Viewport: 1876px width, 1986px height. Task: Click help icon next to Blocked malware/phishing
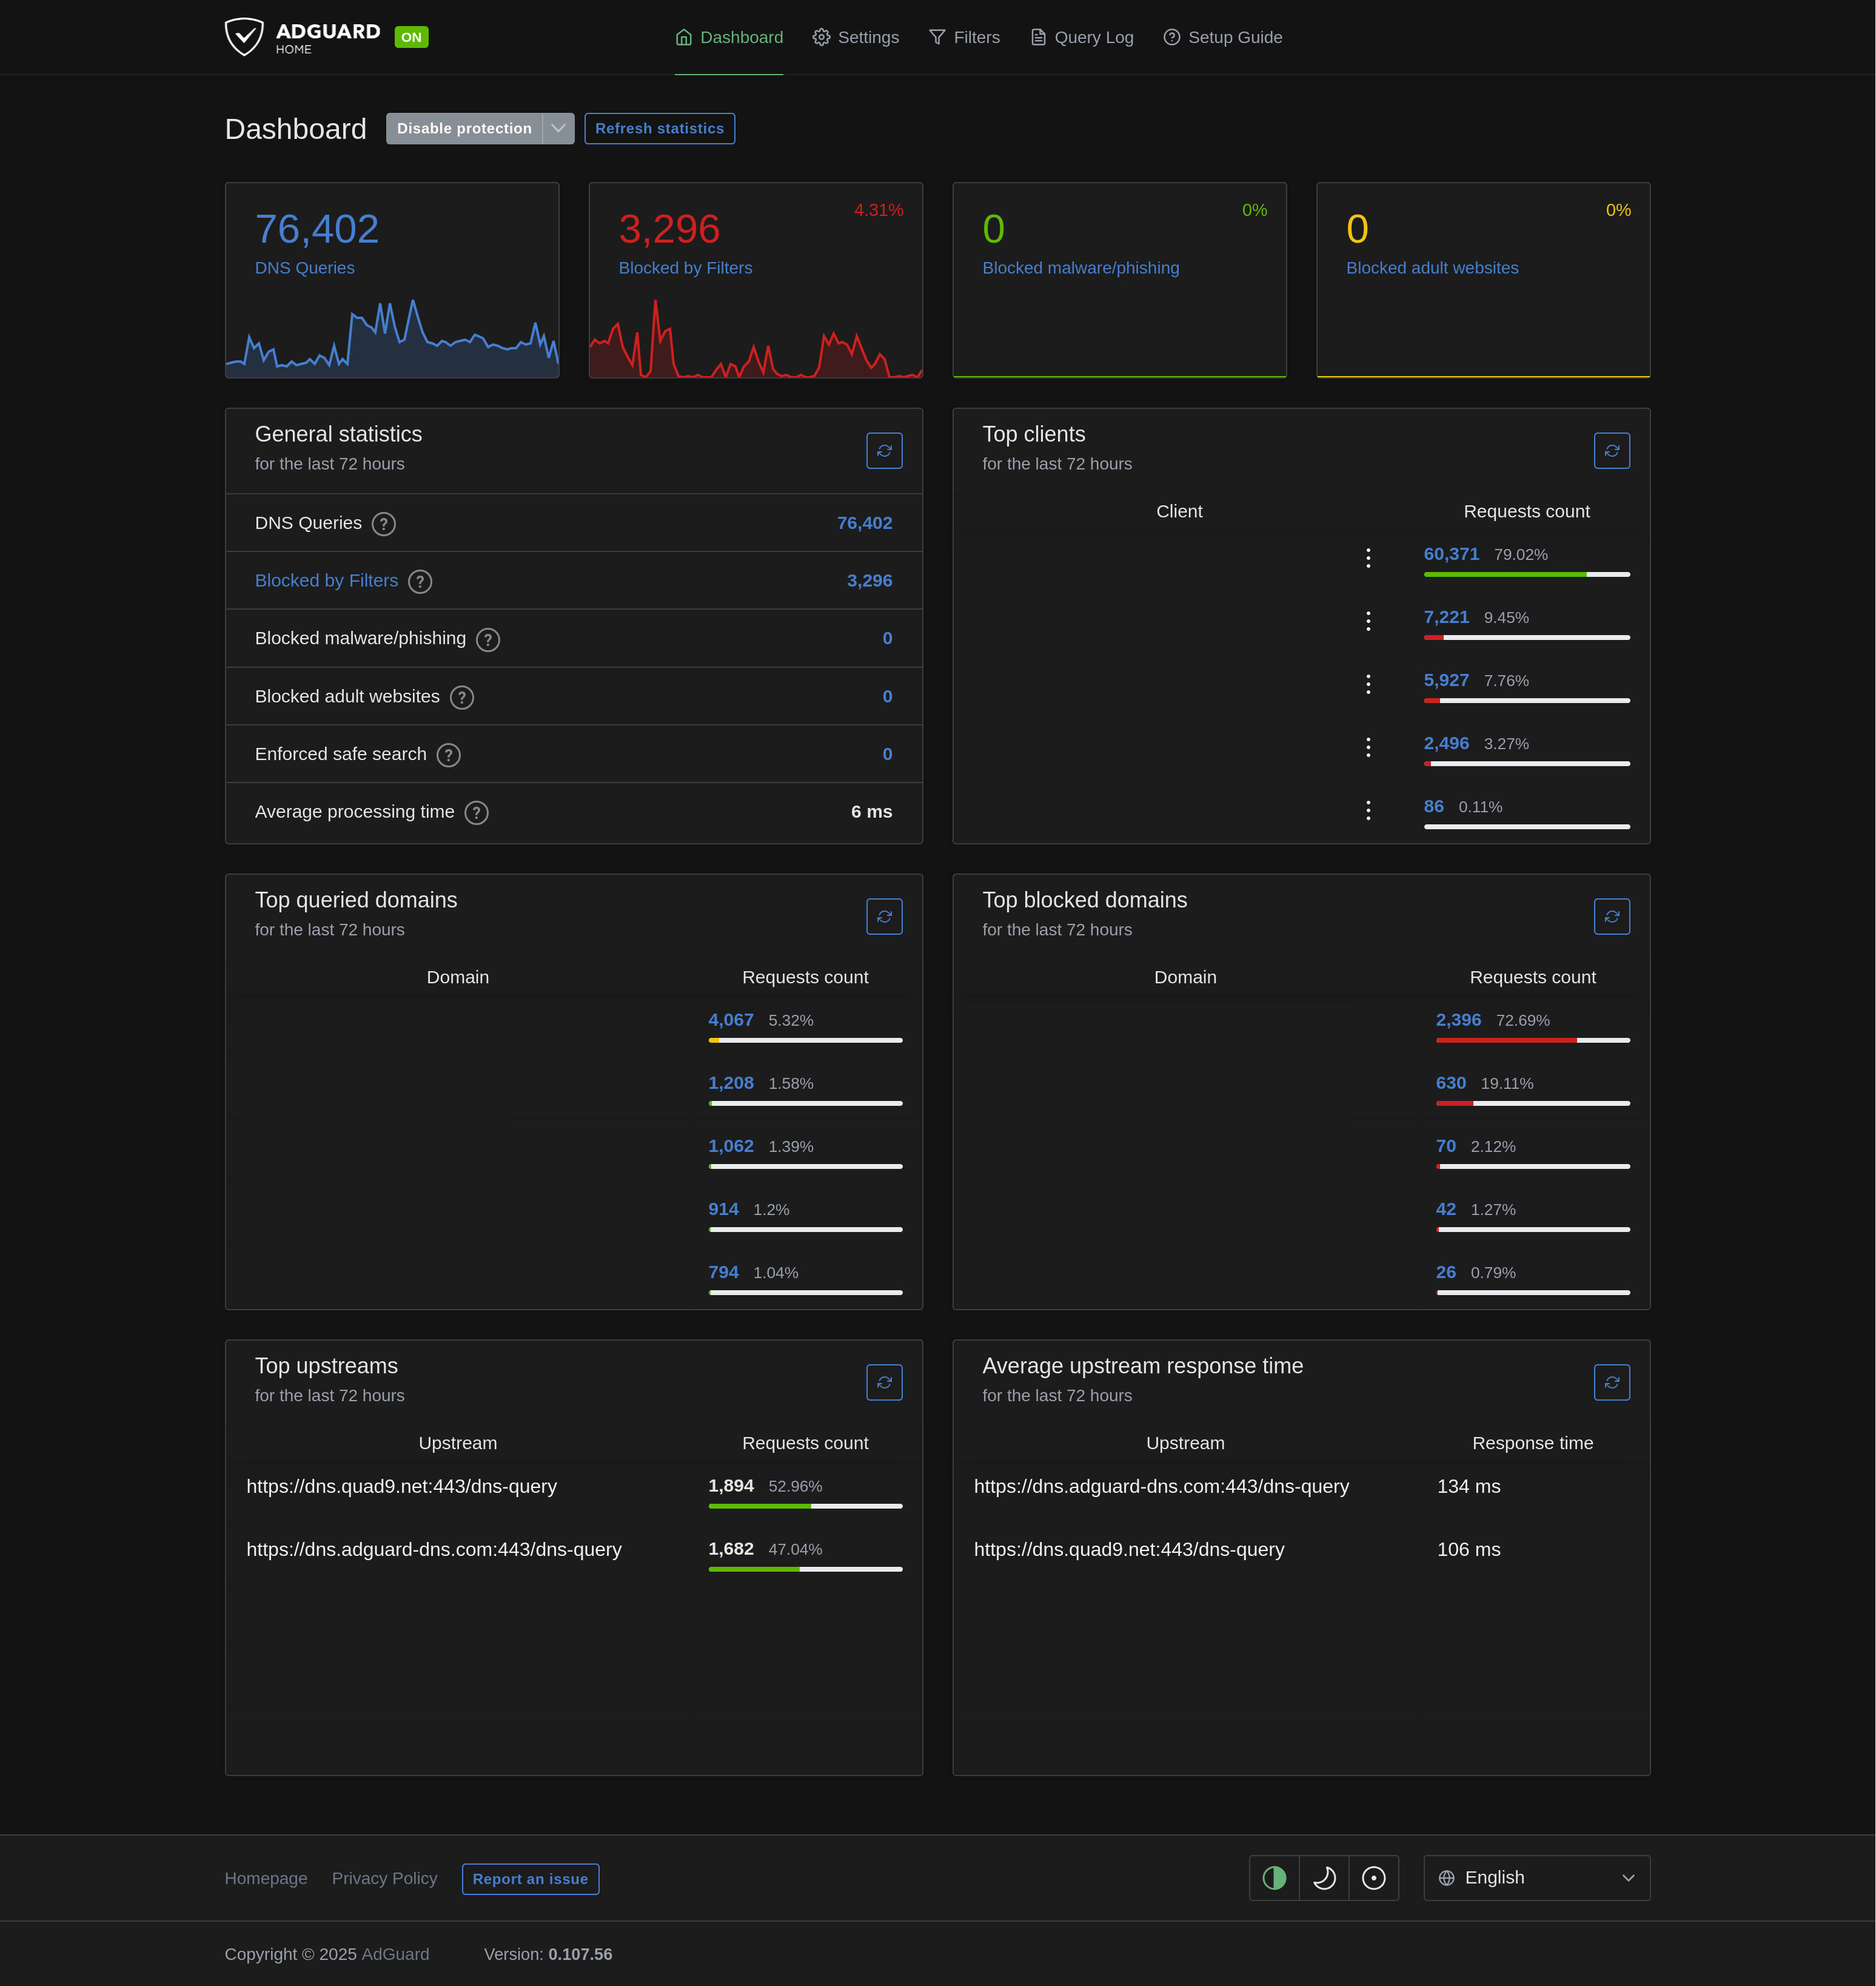pos(488,639)
